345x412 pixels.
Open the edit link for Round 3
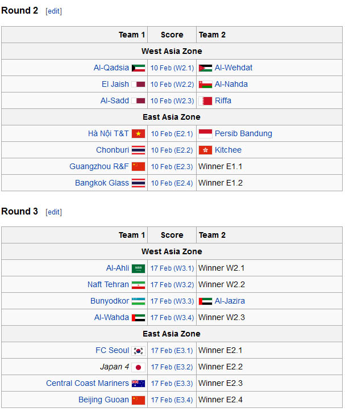53,212
